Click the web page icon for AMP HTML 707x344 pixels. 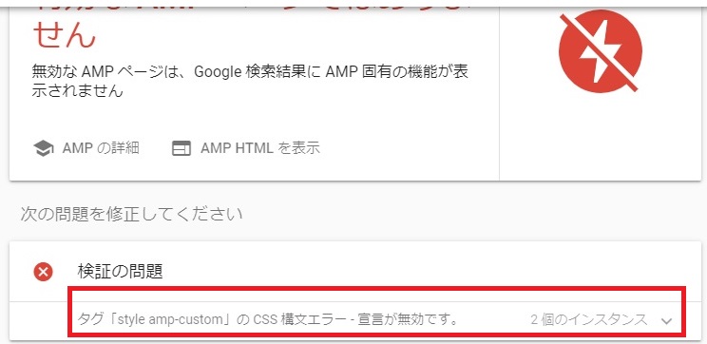[182, 148]
